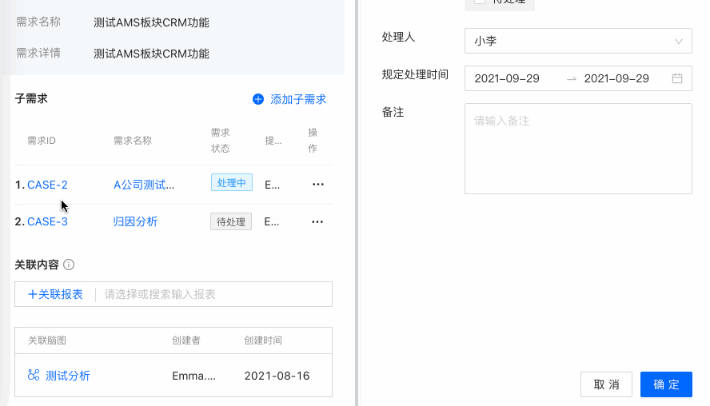Click the plus icon beside 添加子需求

[257, 99]
